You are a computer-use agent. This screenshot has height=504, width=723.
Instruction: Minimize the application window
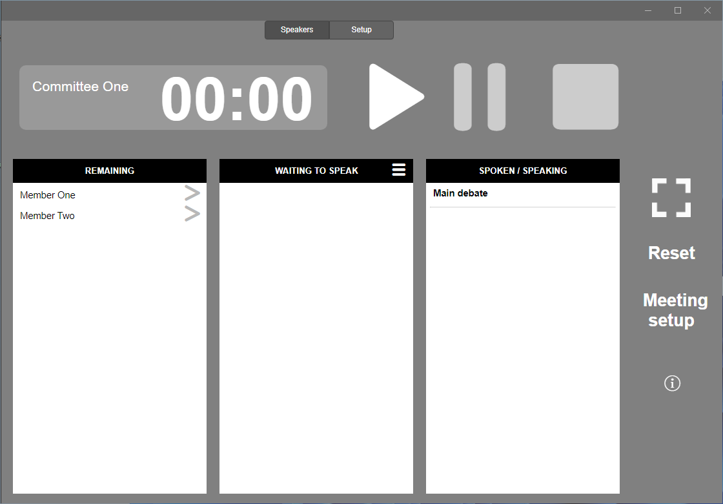tap(648, 10)
